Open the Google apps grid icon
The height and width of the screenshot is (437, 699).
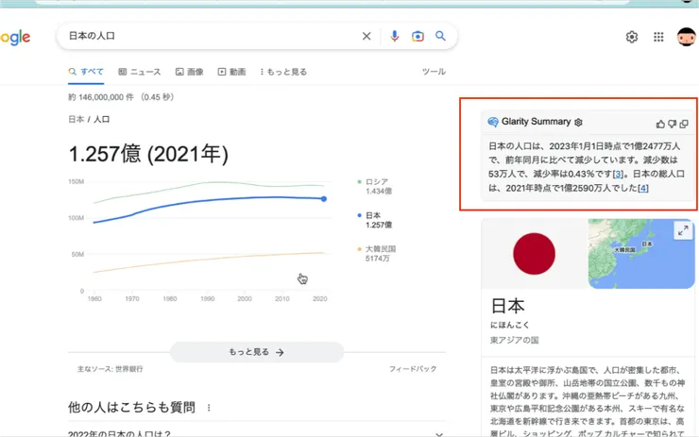[658, 37]
